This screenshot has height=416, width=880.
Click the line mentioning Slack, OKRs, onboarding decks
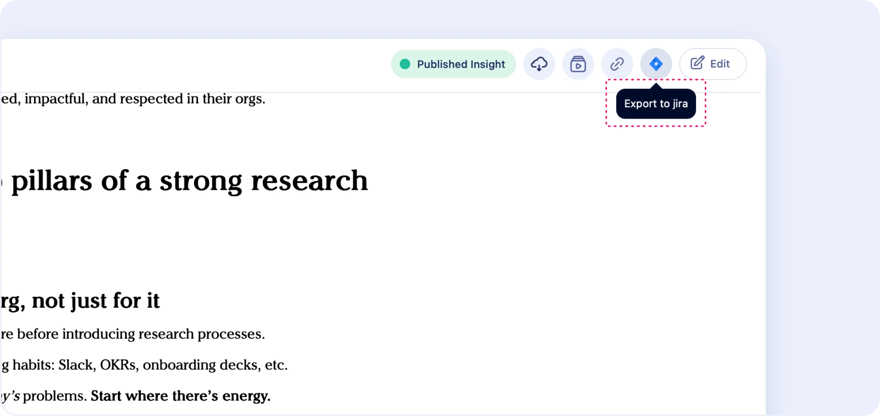144,365
